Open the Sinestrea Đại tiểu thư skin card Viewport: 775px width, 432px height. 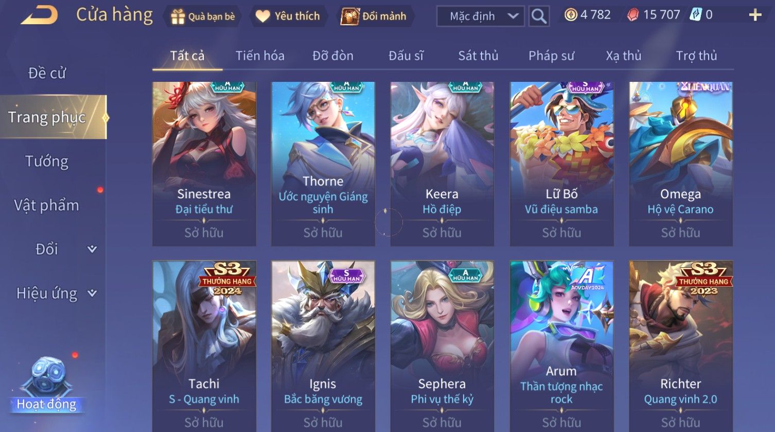click(x=204, y=164)
